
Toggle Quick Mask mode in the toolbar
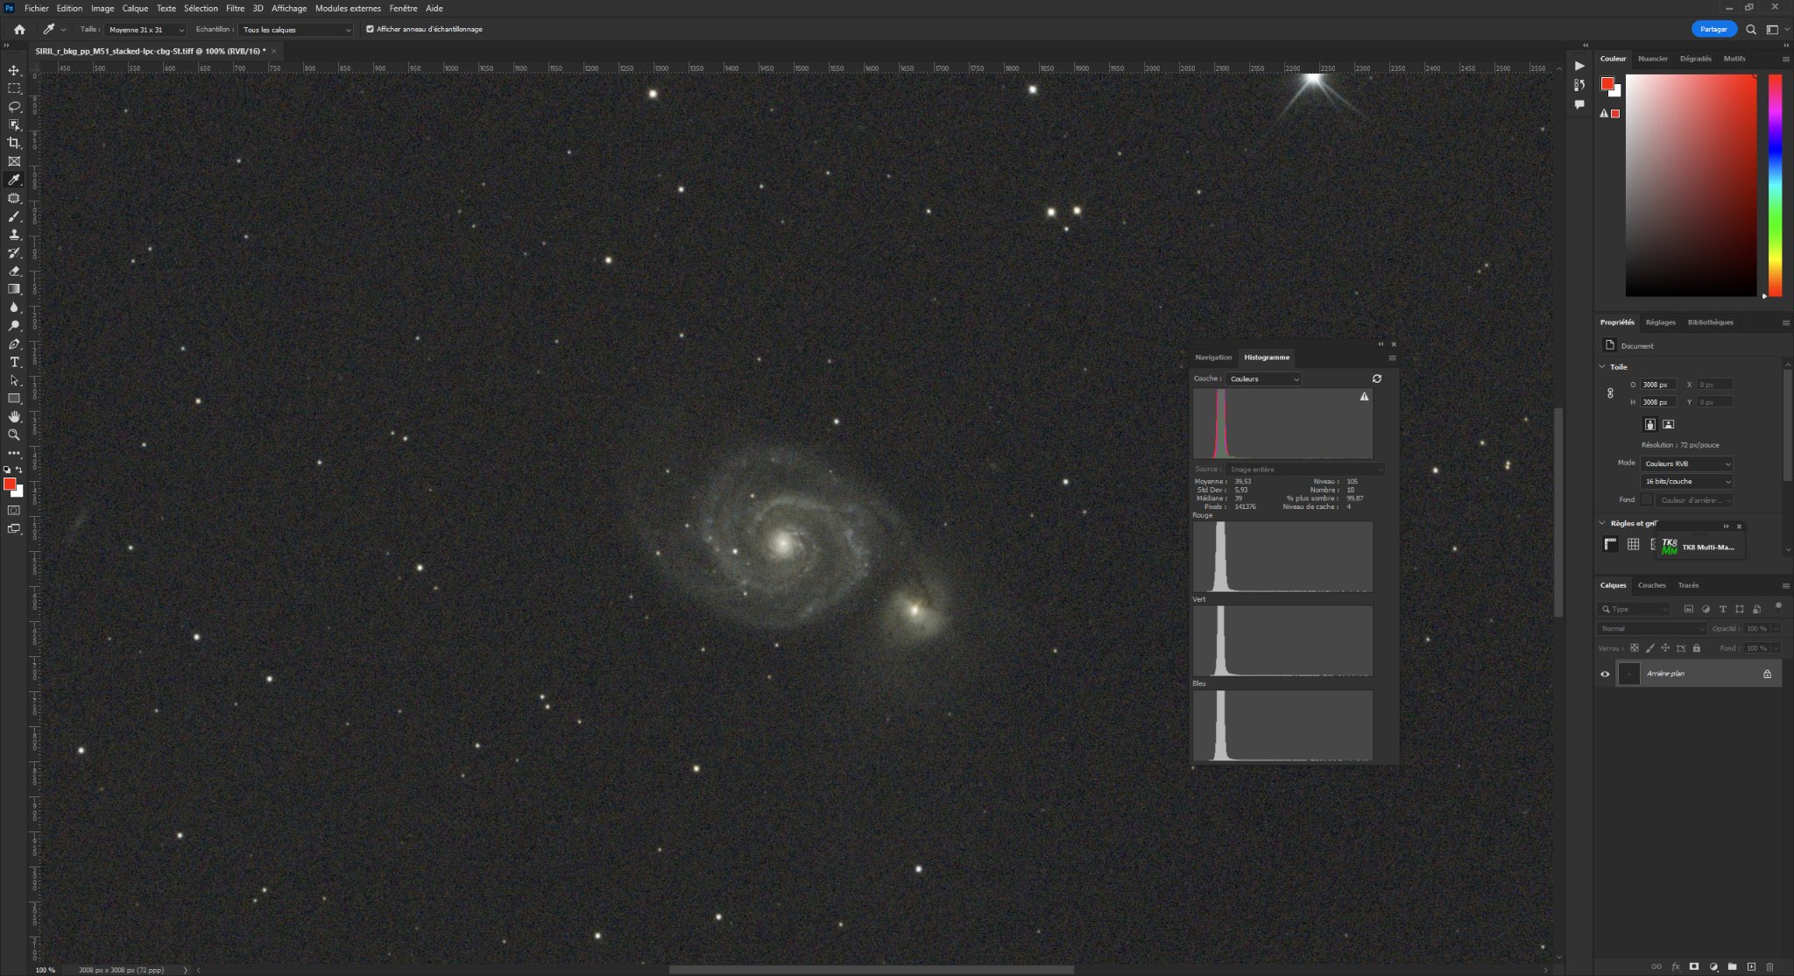tap(14, 510)
